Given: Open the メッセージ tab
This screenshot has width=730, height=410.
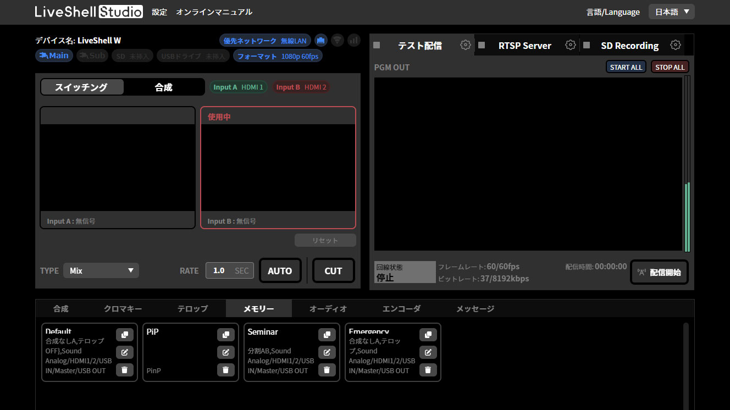Looking at the screenshot, I should point(475,309).
